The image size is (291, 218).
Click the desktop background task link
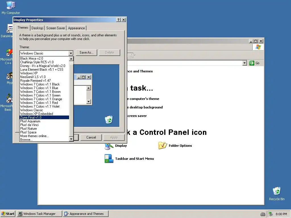145,107
